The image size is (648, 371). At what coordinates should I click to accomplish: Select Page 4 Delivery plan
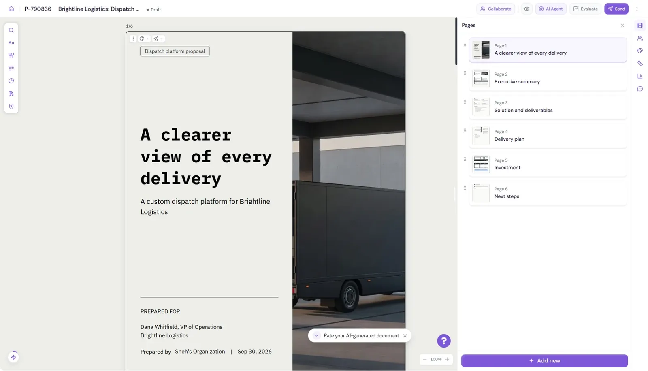(548, 136)
